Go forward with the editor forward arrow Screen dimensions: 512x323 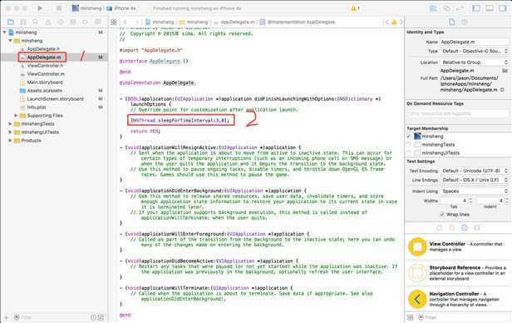click(x=136, y=22)
